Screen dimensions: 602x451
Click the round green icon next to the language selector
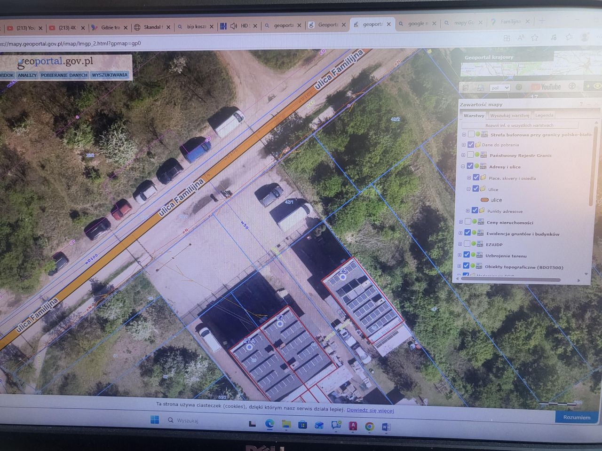pos(519,87)
